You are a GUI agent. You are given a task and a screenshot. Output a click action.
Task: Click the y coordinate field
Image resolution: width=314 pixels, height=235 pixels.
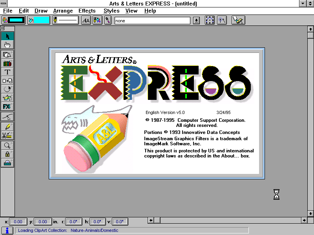tap(43, 222)
